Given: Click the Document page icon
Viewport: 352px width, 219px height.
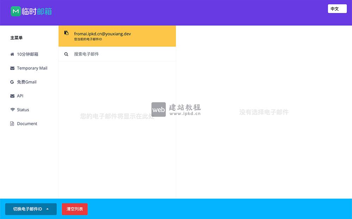Looking at the screenshot, I should tap(12, 124).
